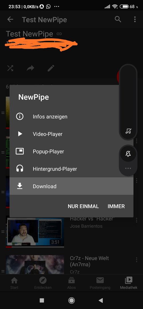Toggle the muted bell notification icon
Viewport: 143px width, 309px height.
click(x=128, y=154)
